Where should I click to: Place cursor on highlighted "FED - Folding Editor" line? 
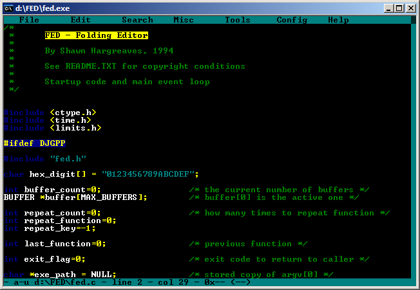pyautogui.click(x=96, y=35)
